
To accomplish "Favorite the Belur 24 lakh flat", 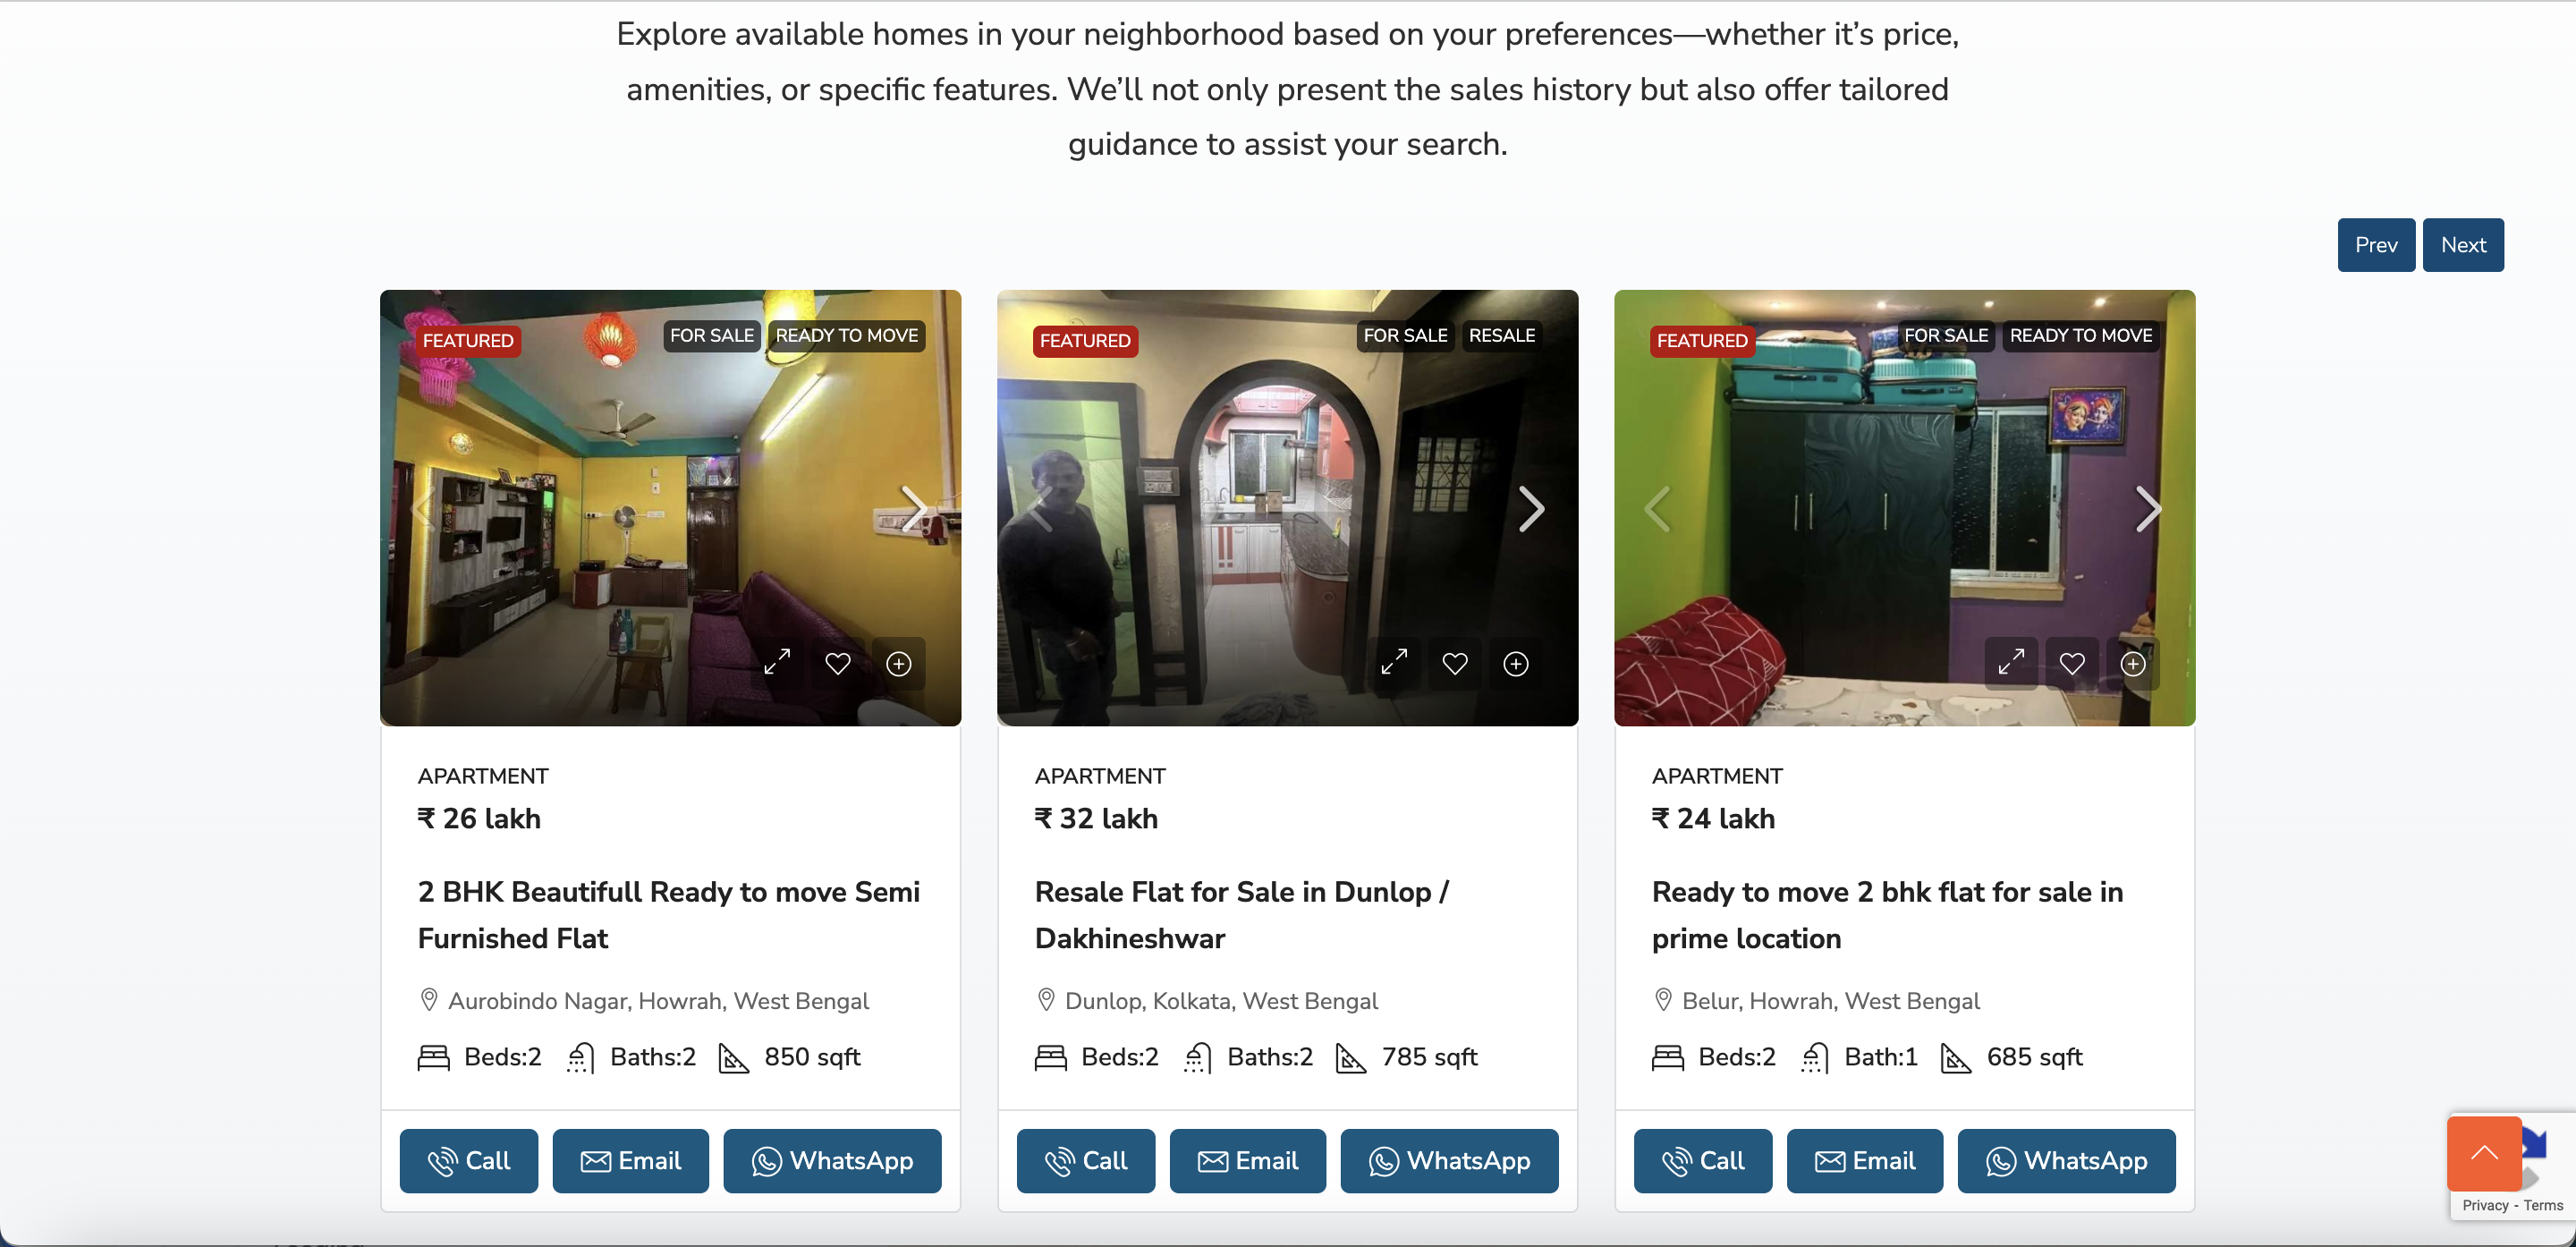I will (2072, 663).
